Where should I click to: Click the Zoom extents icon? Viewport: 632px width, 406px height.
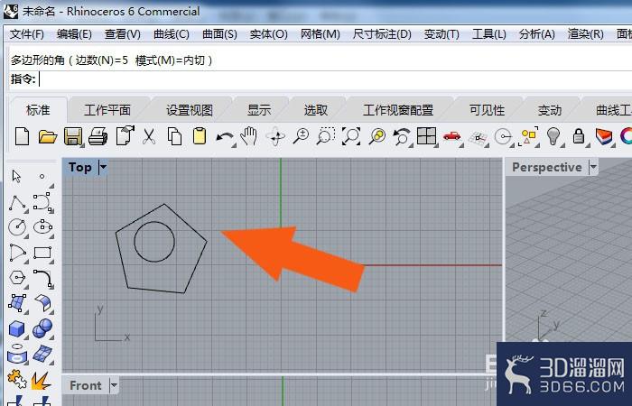[x=351, y=136]
